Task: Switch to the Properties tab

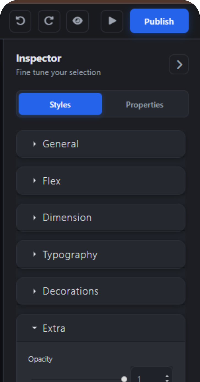Action: click(144, 104)
